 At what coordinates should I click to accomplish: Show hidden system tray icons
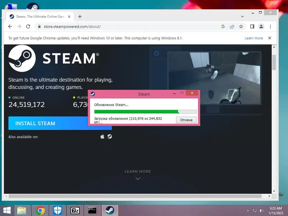tap(248, 211)
